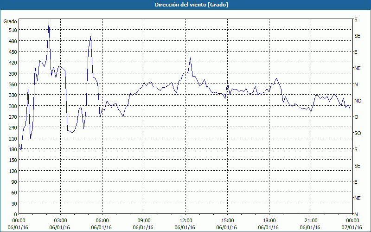371x232 pixels.
Task: Select the 'NE' compass label at 390
Action: click(358, 68)
